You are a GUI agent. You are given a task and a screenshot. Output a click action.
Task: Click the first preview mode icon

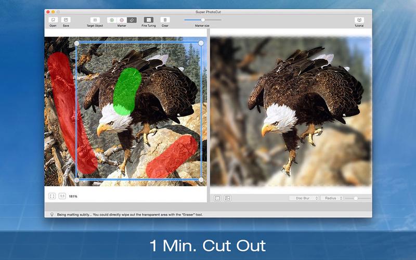[x=217, y=198]
